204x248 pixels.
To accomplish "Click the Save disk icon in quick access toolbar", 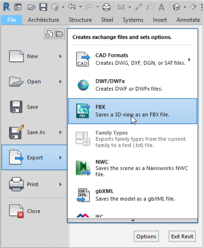I will click(x=43, y=7).
